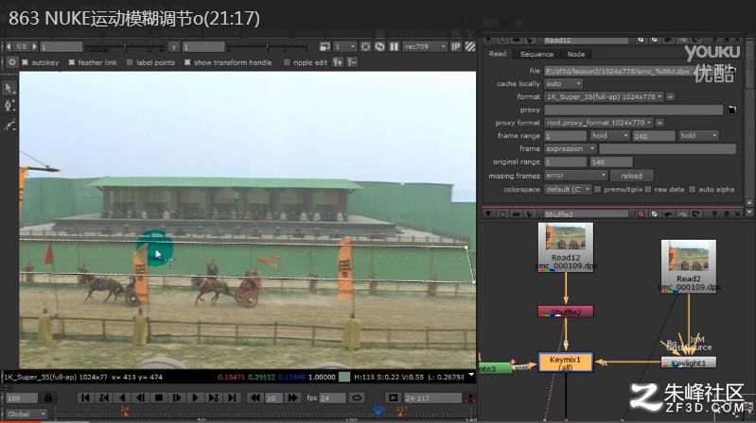Click the format equals expression button

670,96
